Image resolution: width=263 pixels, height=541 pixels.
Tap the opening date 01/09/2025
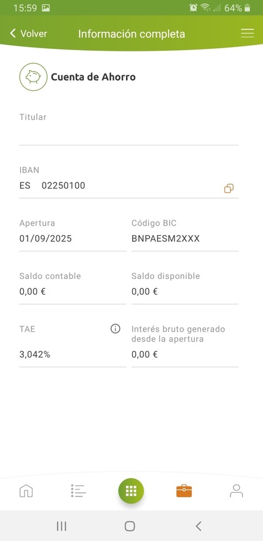pyautogui.click(x=46, y=239)
